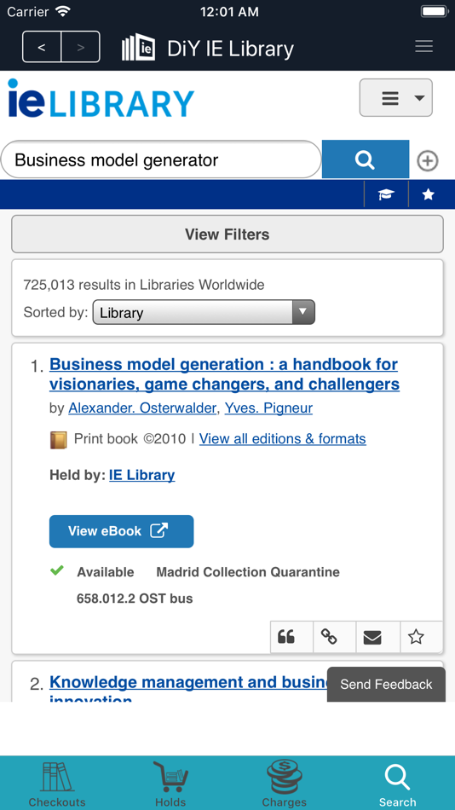Screen dimensions: 455x810
Task: Click the IE Library site logo
Action: [101, 99]
